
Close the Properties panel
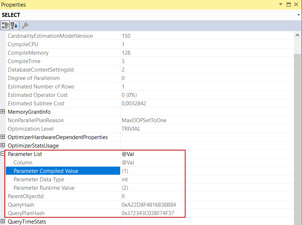[296, 4]
